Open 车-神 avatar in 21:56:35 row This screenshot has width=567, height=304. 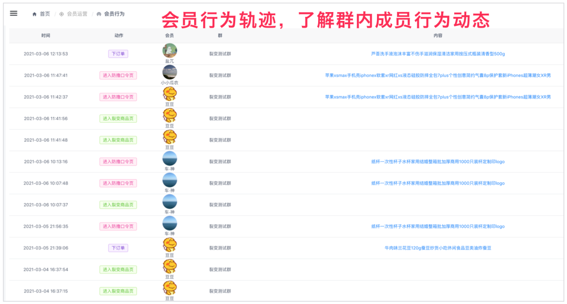point(170,223)
